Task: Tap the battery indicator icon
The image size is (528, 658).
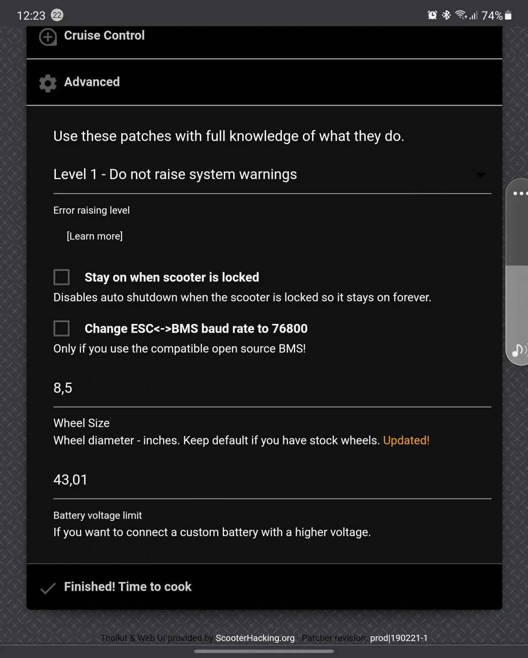Action: pos(508,16)
